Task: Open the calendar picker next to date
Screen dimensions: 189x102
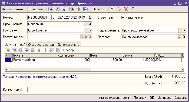Action: pyautogui.click(x=90, y=17)
